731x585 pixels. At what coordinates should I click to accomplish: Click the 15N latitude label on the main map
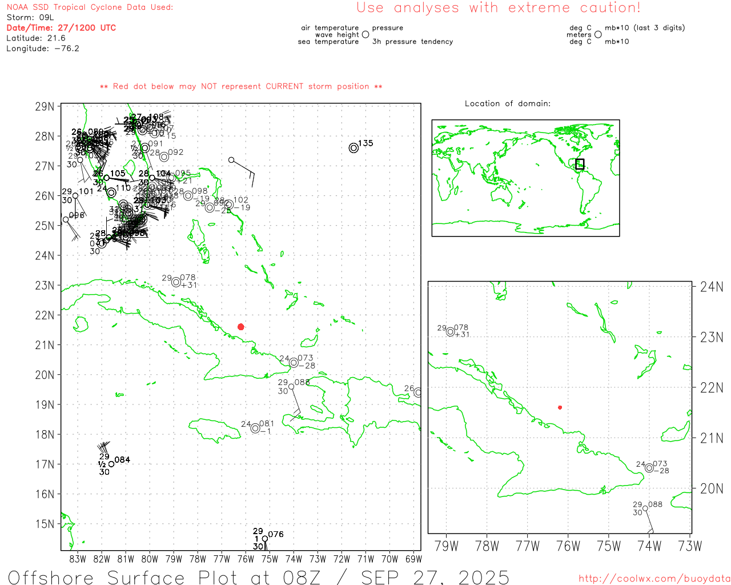[x=45, y=524]
